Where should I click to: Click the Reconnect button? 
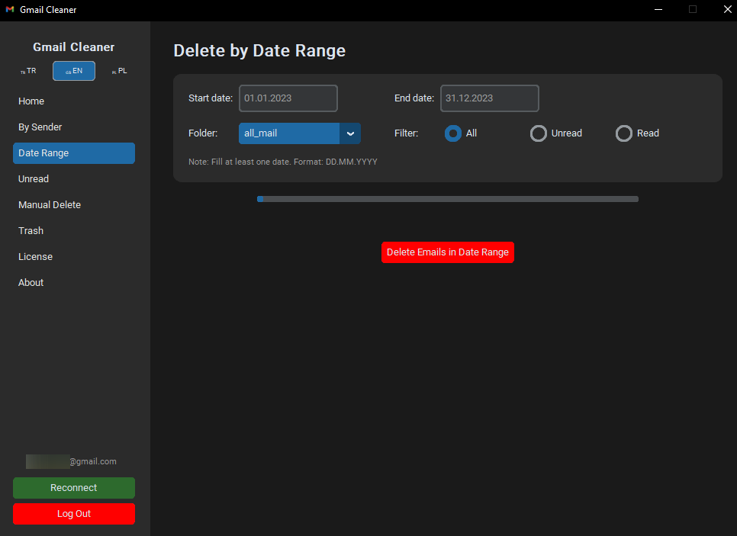pyautogui.click(x=74, y=488)
